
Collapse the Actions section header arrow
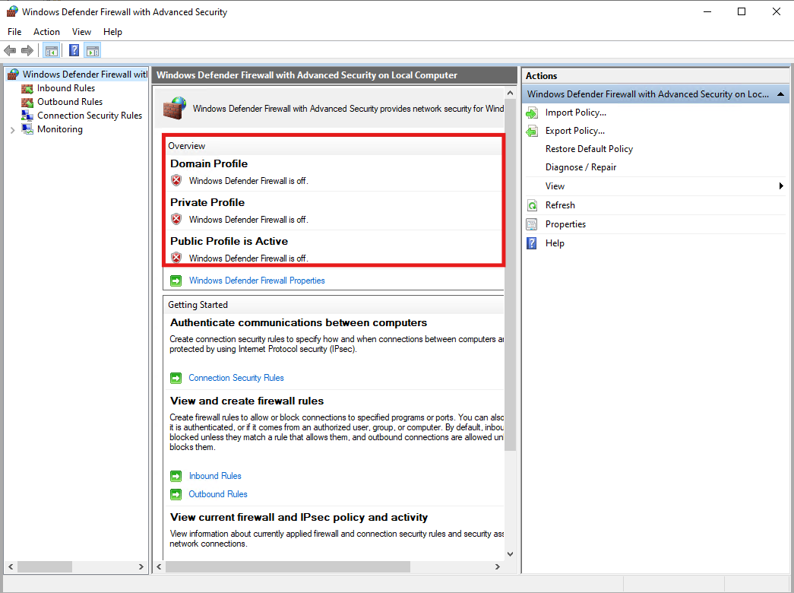[781, 94]
